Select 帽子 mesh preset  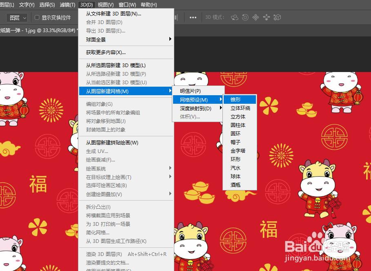click(x=240, y=142)
